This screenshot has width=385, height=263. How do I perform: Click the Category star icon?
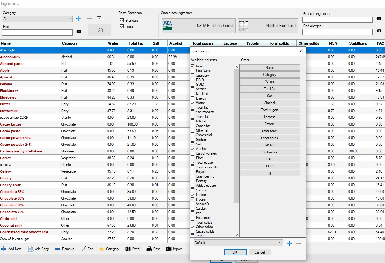point(101,249)
